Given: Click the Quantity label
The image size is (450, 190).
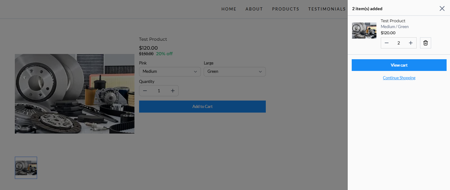Looking at the screenshot, I should (146, 81).
